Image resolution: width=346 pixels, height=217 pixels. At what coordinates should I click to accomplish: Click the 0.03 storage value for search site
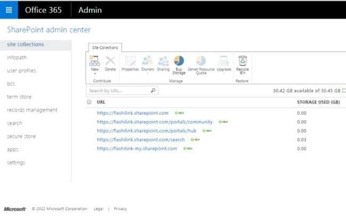[x=302, y=140]
